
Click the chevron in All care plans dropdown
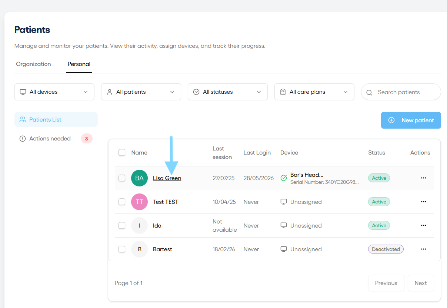point(346,92)
